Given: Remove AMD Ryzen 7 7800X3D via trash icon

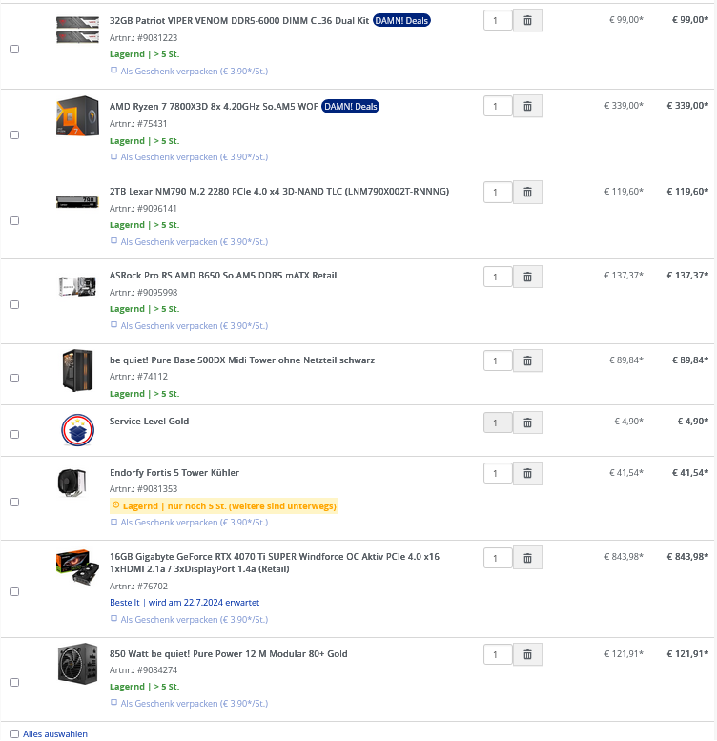Looking at the screenshot, I should [x=527, y=106].
